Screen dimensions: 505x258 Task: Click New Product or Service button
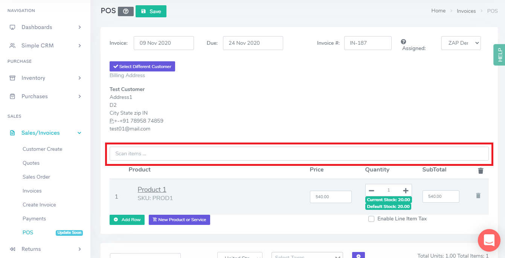[x=179, y=220]
